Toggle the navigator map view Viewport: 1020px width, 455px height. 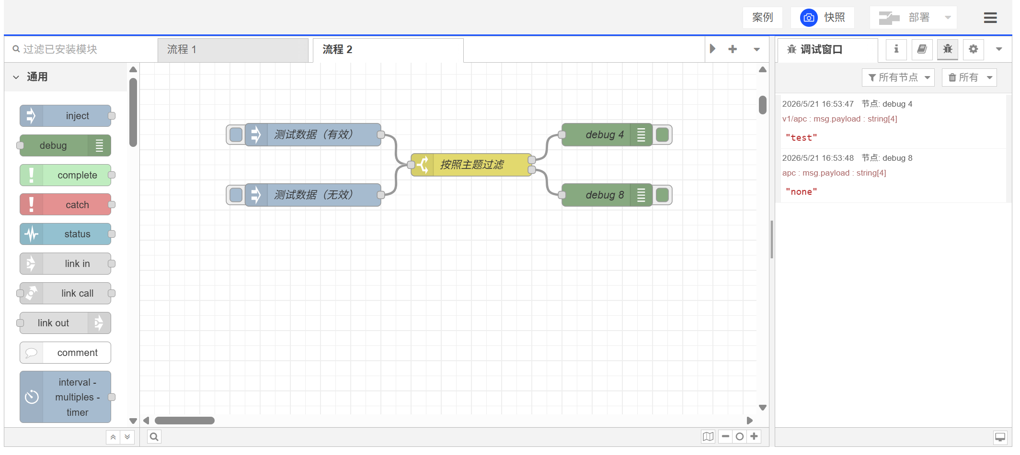(x=708, y=437)
